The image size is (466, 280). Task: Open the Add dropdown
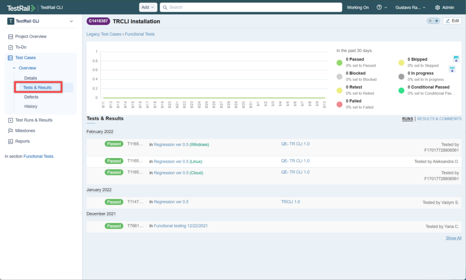148,7
